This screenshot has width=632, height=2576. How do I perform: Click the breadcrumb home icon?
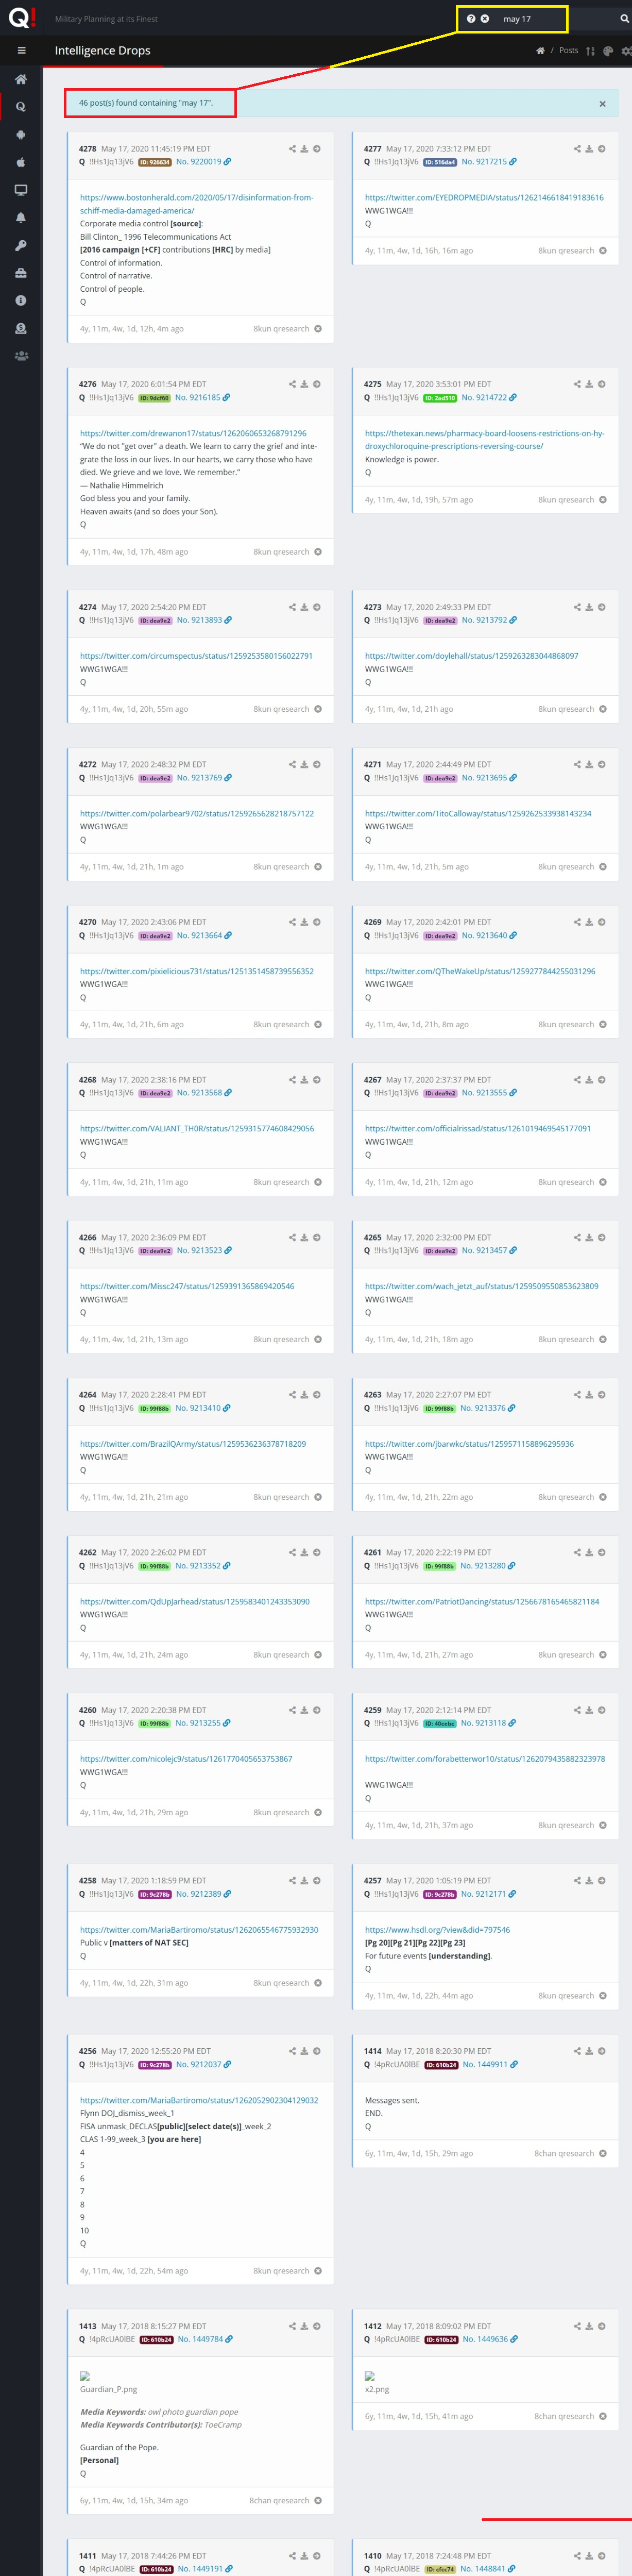(x=540, y=50)
